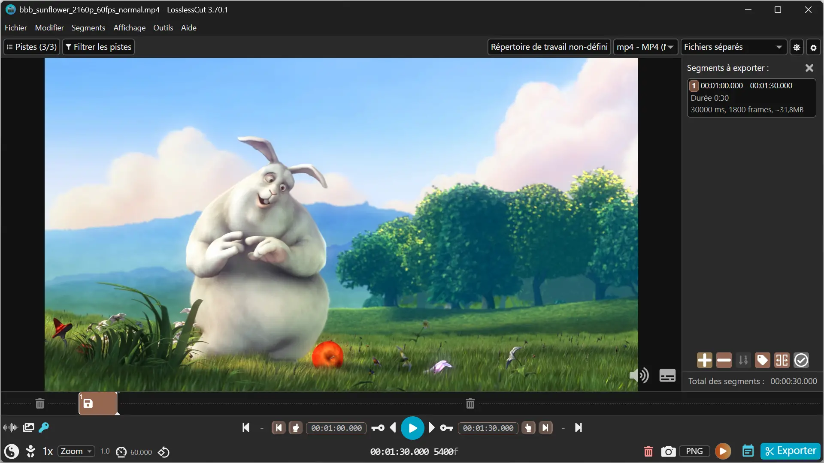Step one frame backward
Image resolution: width=824 pixels, height=463 pixels.
393,428
